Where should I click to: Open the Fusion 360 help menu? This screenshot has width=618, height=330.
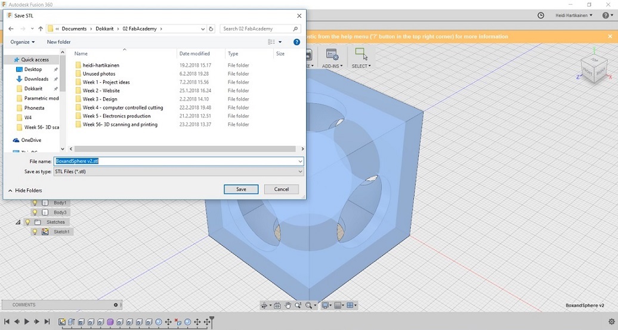607,15
